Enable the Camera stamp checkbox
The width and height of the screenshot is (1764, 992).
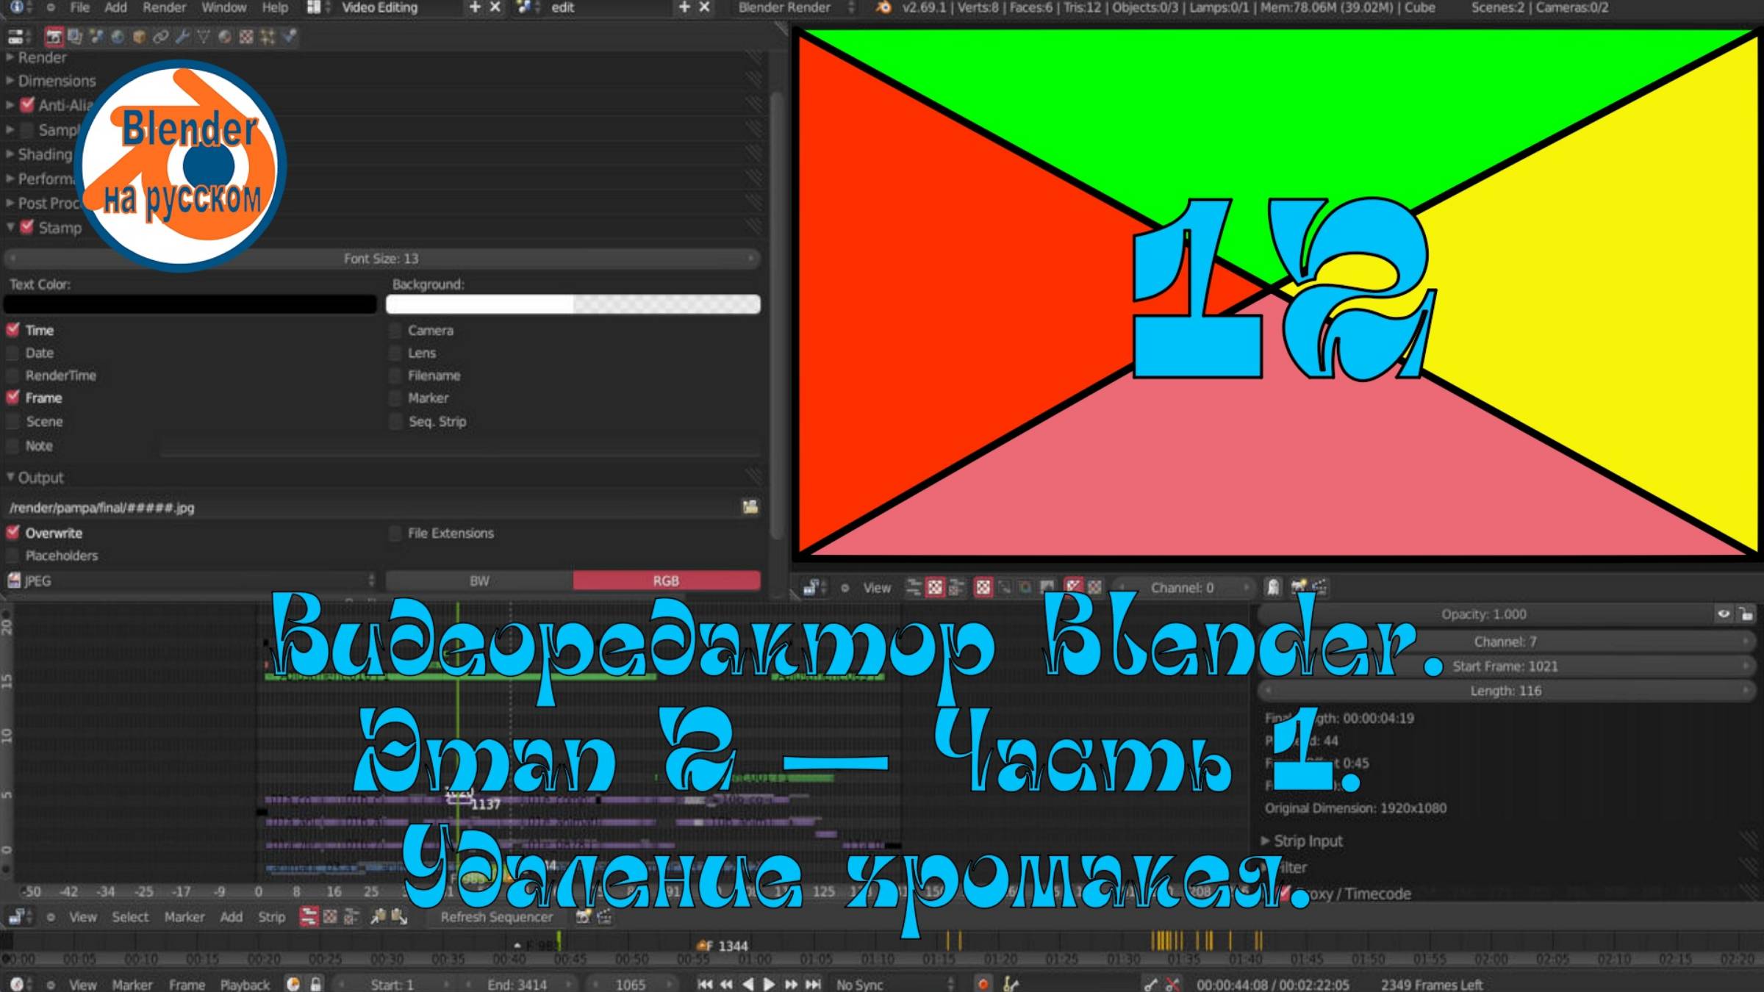pyautogui.click(x=395, y=330)
